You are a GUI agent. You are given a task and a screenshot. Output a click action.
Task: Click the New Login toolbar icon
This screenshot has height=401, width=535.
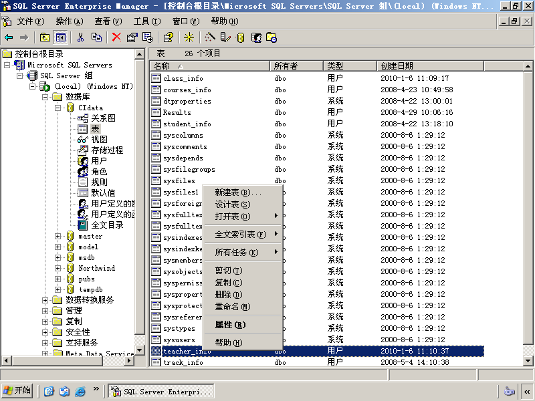click(256, 37)
